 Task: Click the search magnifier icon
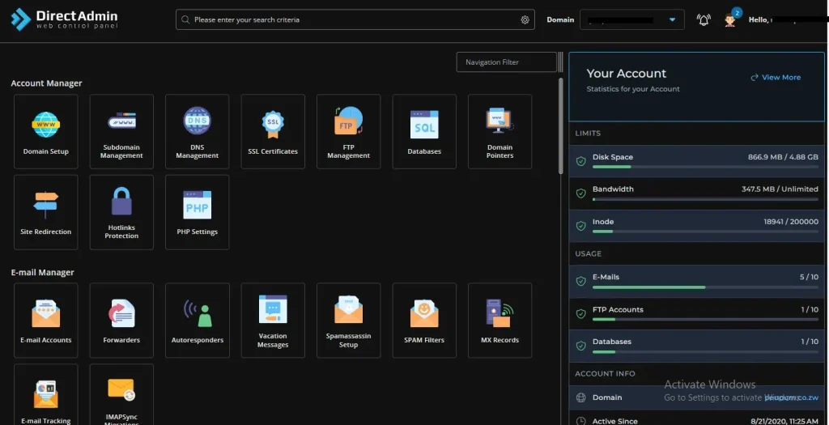pyautogui.click(x=185, y=19)
